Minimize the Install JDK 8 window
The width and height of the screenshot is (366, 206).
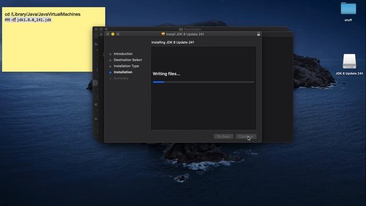coord(113,34)
